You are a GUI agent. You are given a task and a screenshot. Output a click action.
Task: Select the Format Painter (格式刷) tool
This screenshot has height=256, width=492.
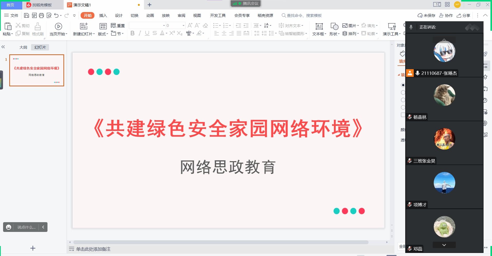(x=38, y=29)
